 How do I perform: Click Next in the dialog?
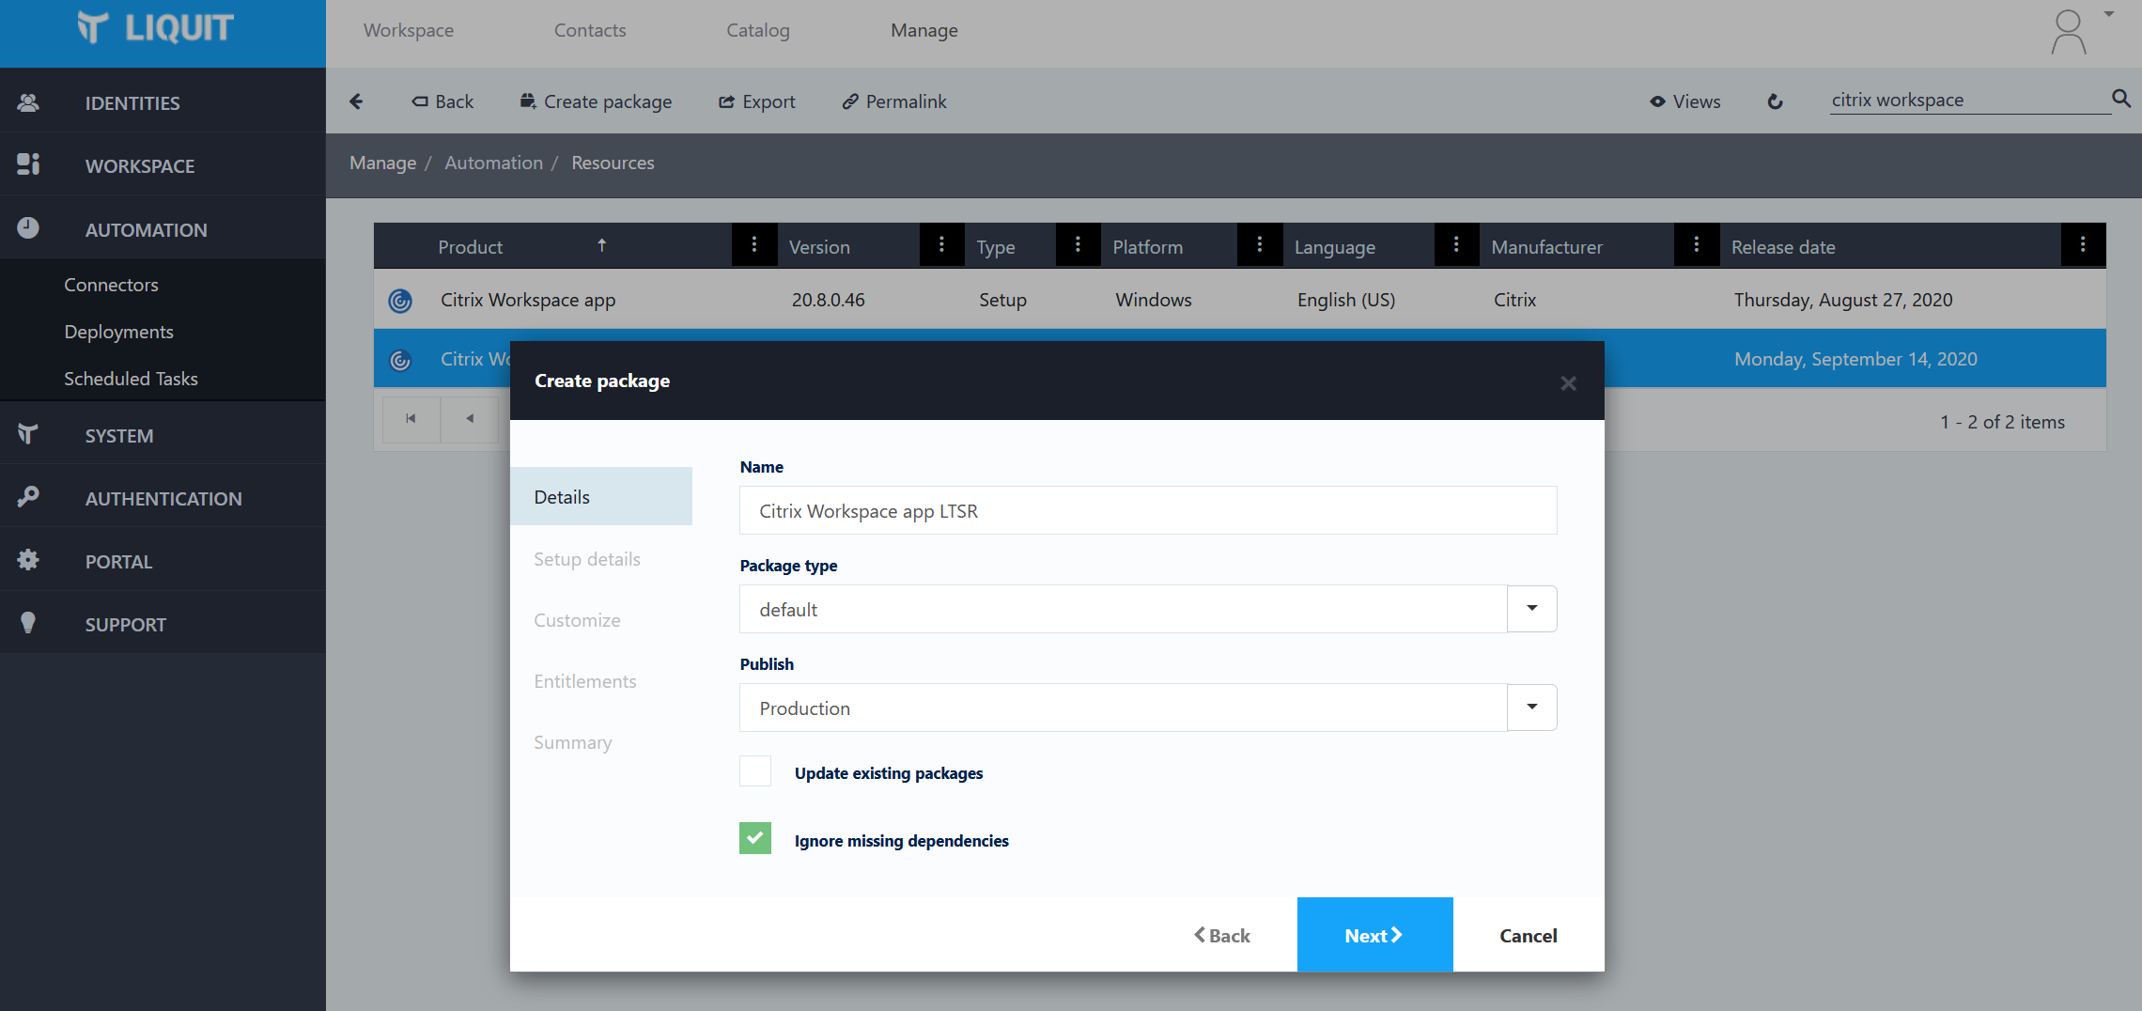1374,935
